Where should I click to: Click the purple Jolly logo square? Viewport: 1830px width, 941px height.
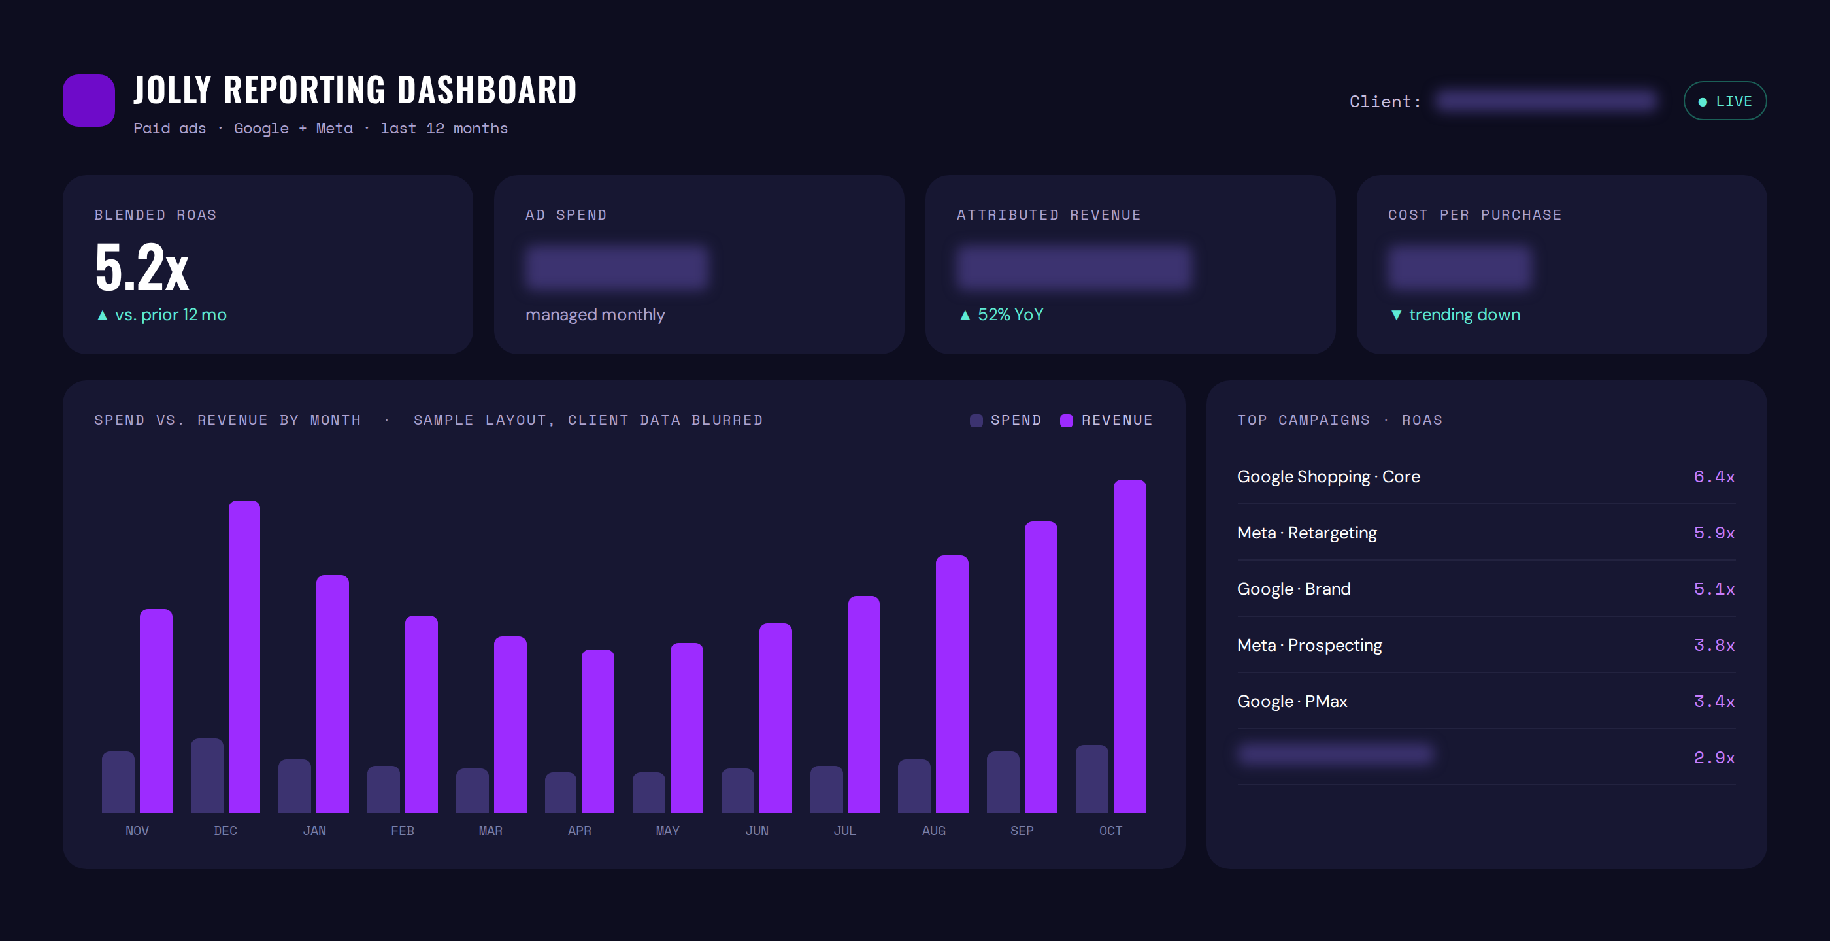(x=89, y=101)
